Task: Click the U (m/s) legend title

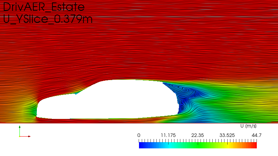Action: pos(248,126)
